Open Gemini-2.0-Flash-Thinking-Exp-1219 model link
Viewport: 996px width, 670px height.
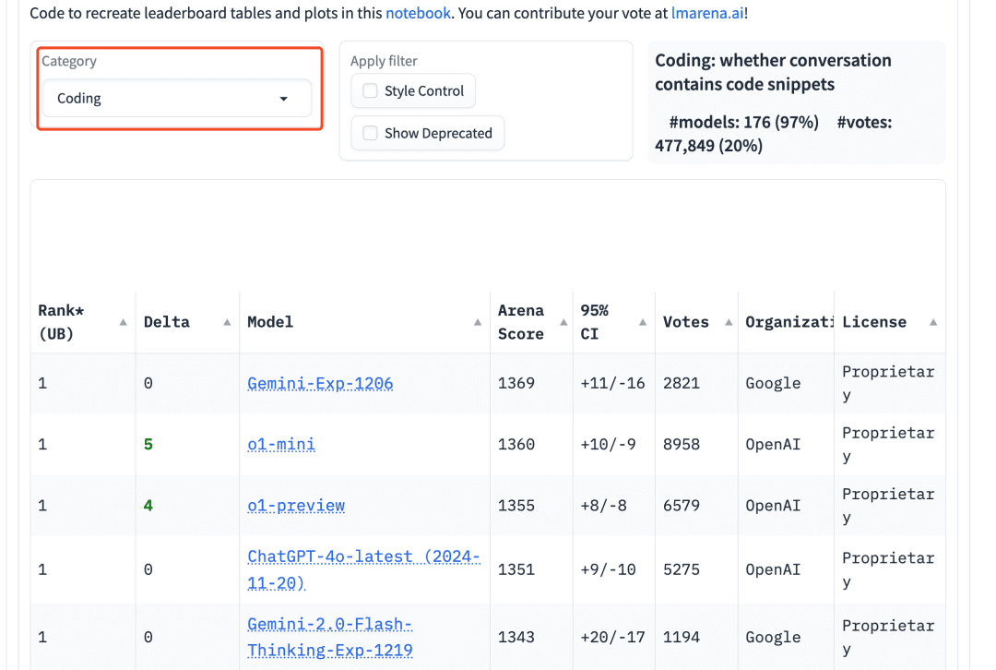tap(330, 637)
